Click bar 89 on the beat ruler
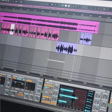This screenshot has height=112, width=112. 82,15
